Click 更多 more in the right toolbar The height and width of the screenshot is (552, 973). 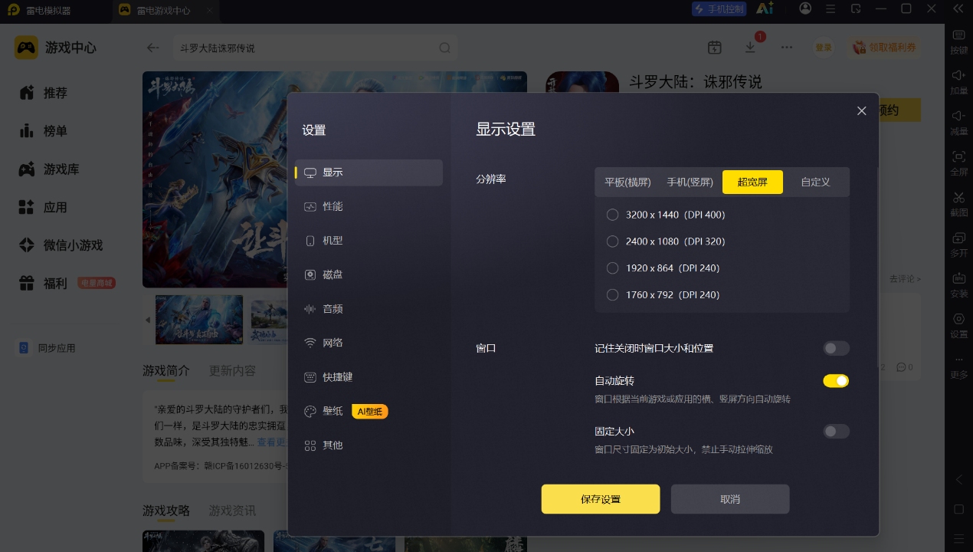click(958, 367)
